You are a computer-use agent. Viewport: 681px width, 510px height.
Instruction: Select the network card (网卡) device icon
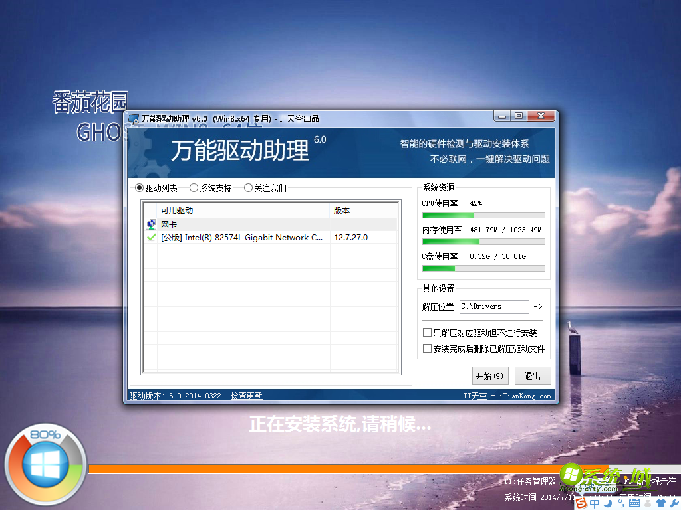coord(151,224)
